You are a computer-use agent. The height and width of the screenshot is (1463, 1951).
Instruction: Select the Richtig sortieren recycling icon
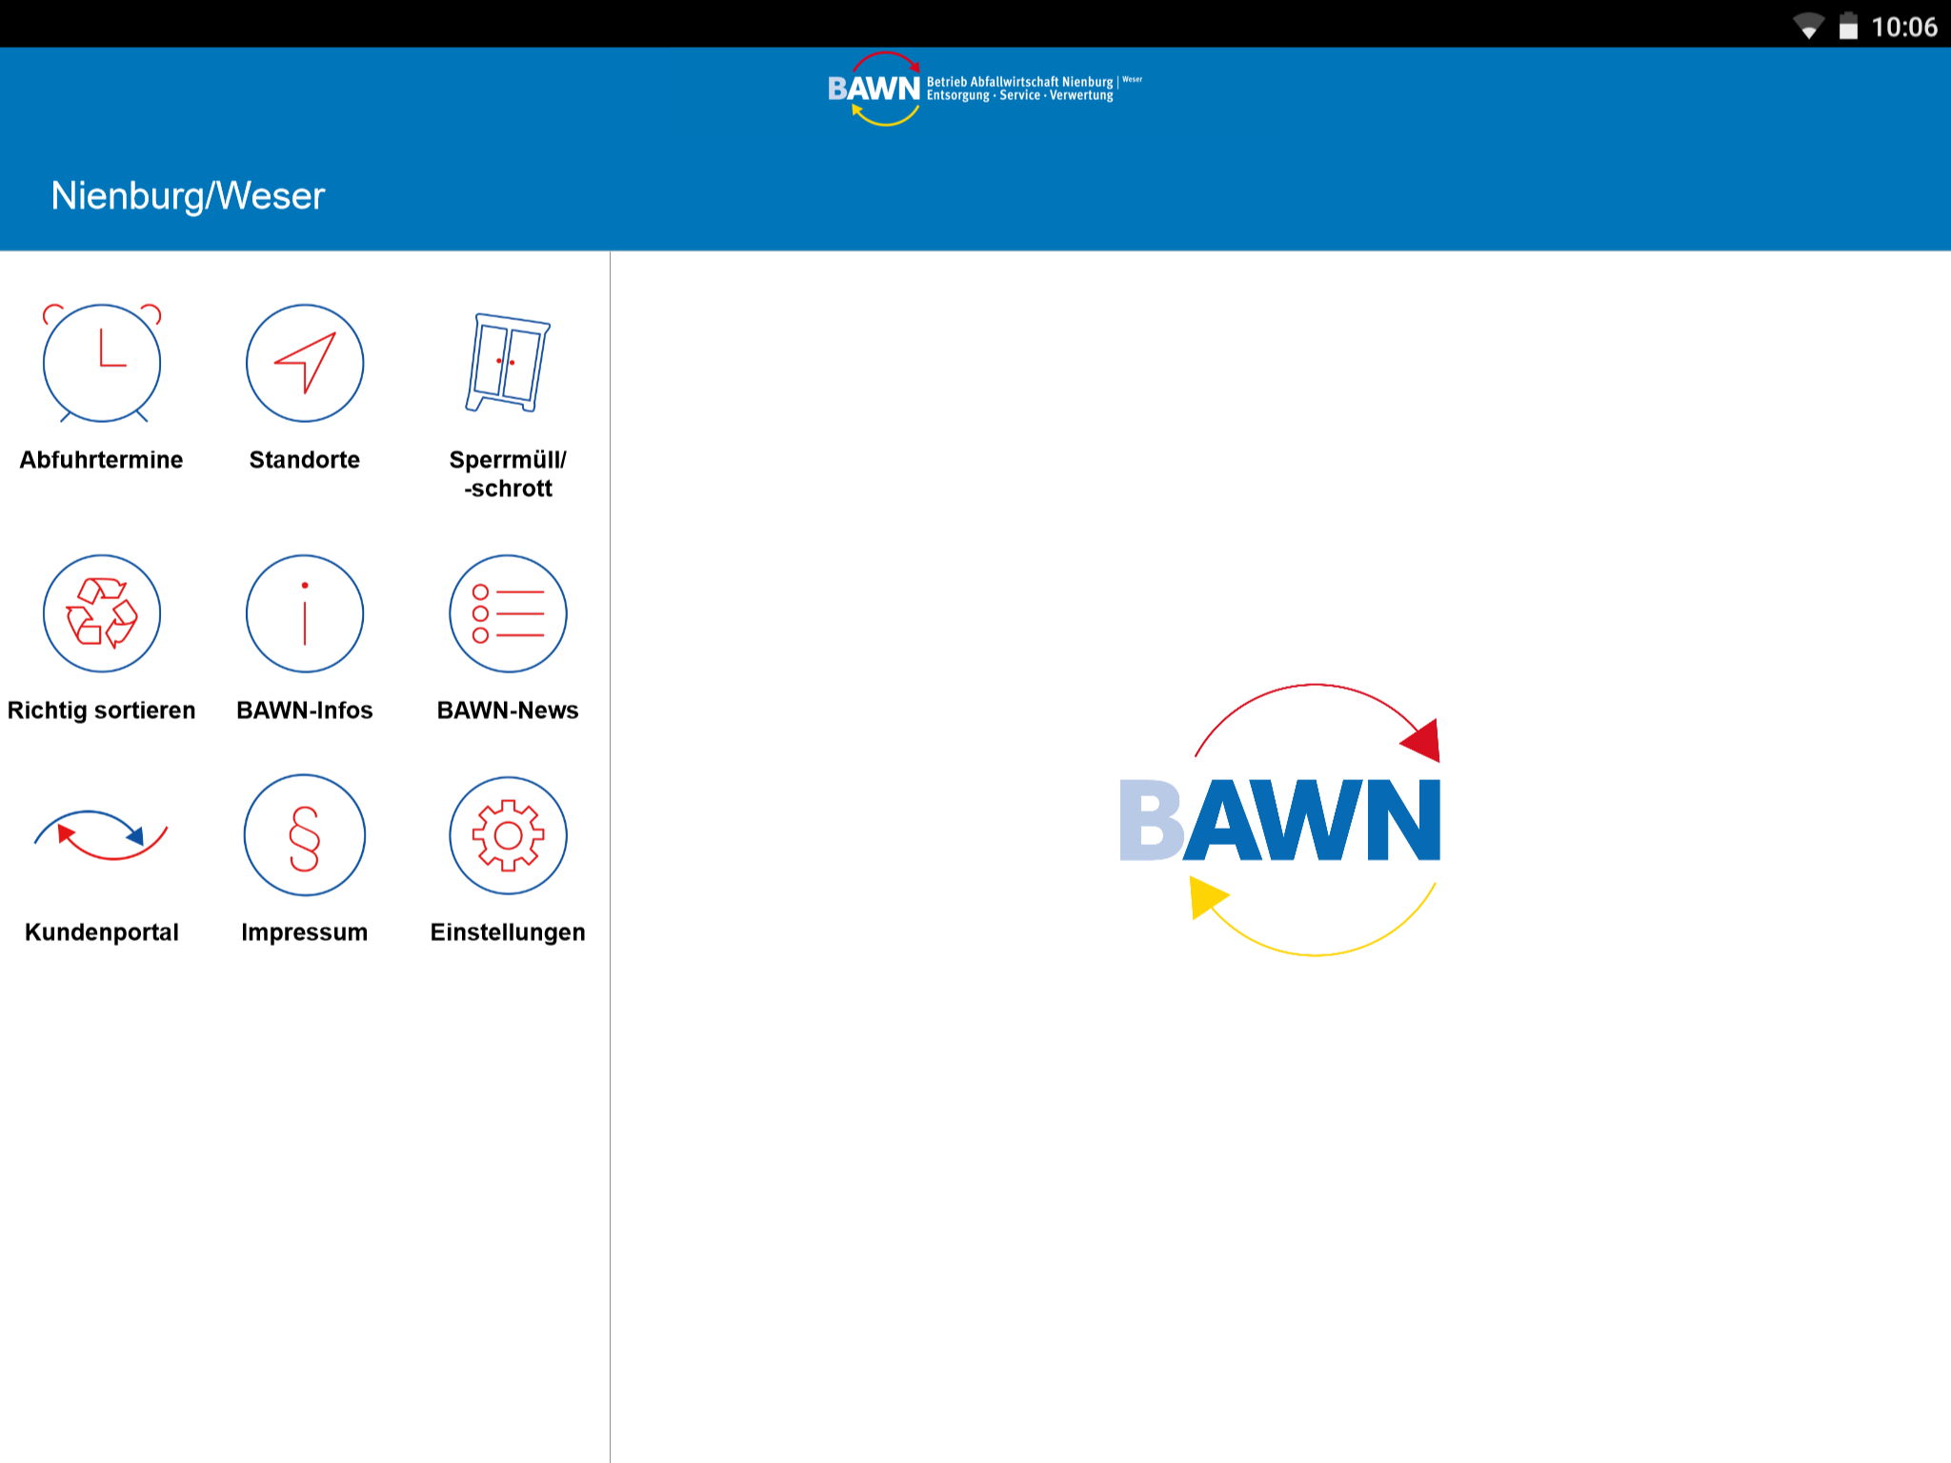102,613
